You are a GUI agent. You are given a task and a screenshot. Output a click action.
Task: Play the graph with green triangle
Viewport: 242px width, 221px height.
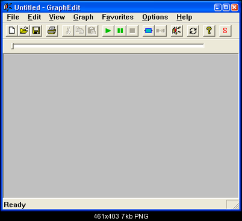(108, 31)
